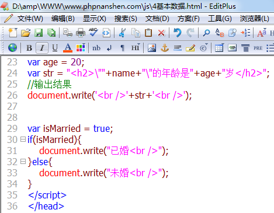This screenshot has width=274, height=213.
Task: Open a file with the folder icon
Action: tap(26, 33)
